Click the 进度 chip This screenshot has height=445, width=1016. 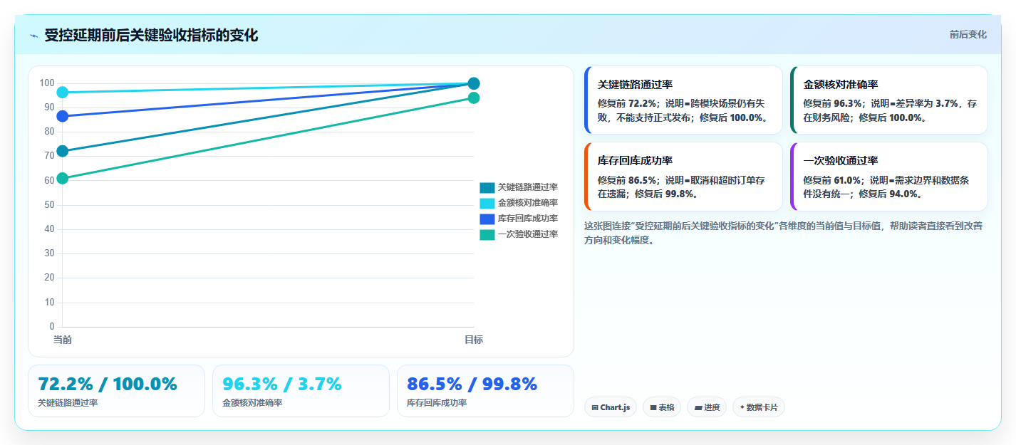[x=707, y=407]
